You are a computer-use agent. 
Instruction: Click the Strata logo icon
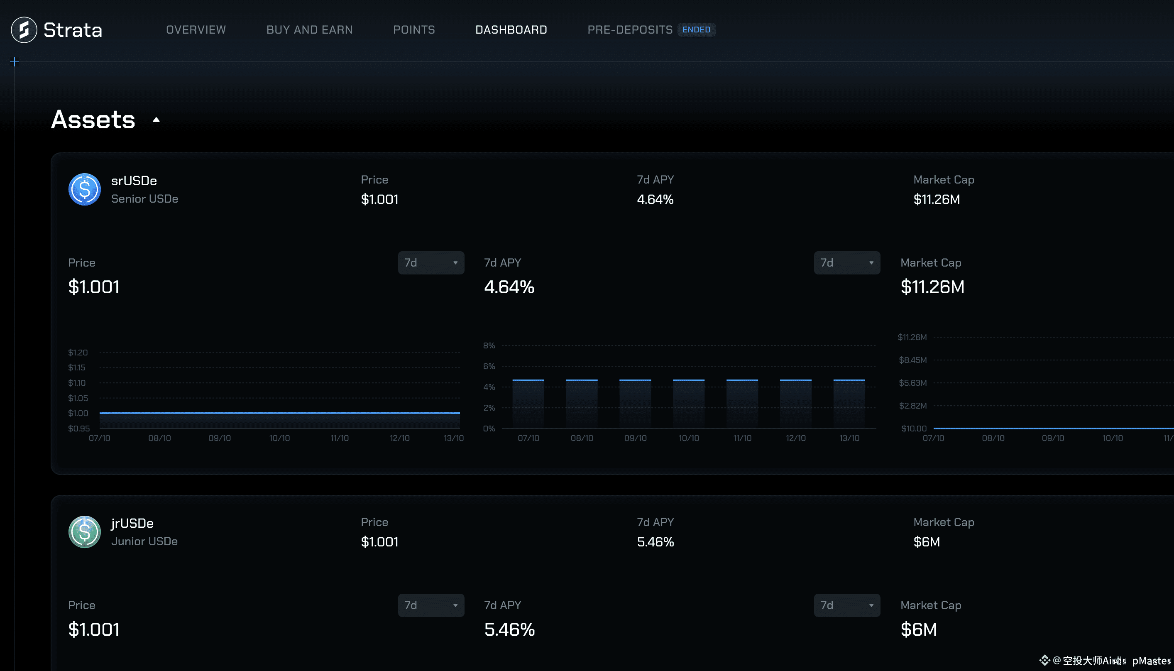[x=24, y=30]
